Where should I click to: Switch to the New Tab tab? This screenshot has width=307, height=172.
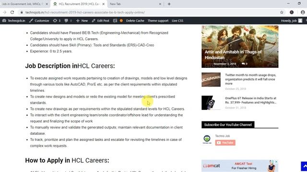pyautogui.click(x=135, y=4)
